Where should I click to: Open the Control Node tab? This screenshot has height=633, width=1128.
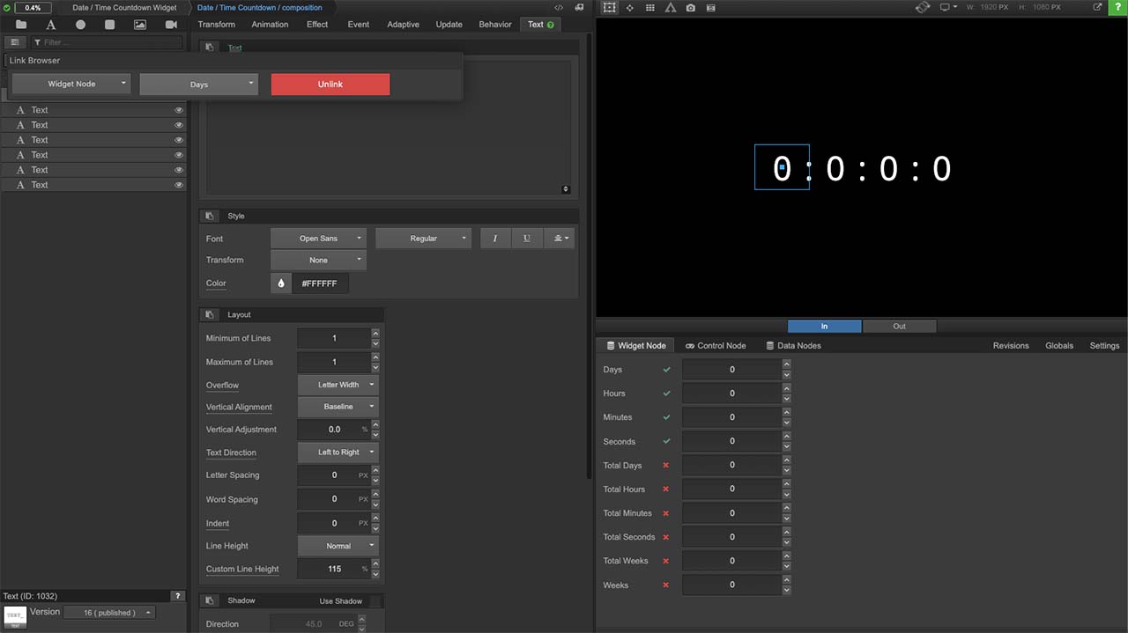(x=716, y=346)
